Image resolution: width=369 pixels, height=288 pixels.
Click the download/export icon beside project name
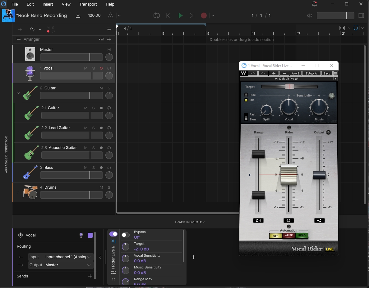click(x=78, y=16)
